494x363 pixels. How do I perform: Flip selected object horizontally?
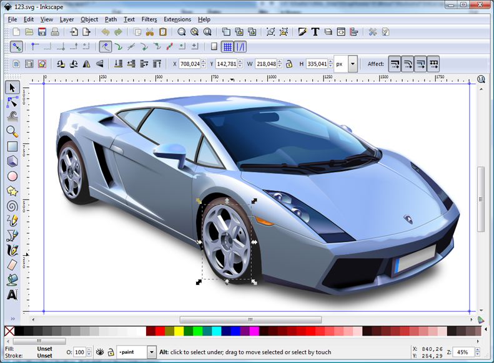click(86, 64)
